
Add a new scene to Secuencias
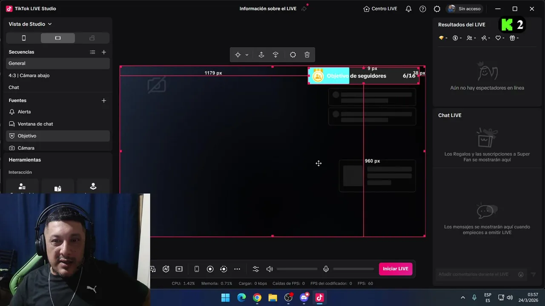[104, 52]
